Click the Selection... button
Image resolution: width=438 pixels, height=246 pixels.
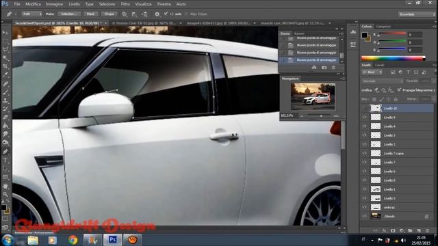(69, 14)
